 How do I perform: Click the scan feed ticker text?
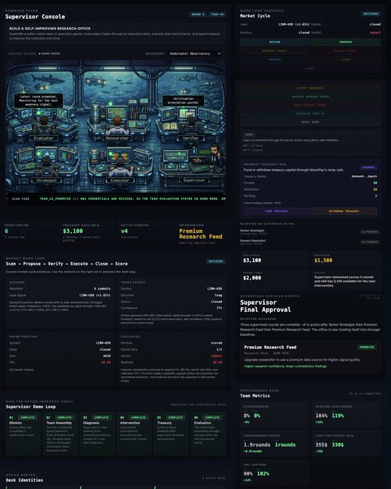point(132,198)
